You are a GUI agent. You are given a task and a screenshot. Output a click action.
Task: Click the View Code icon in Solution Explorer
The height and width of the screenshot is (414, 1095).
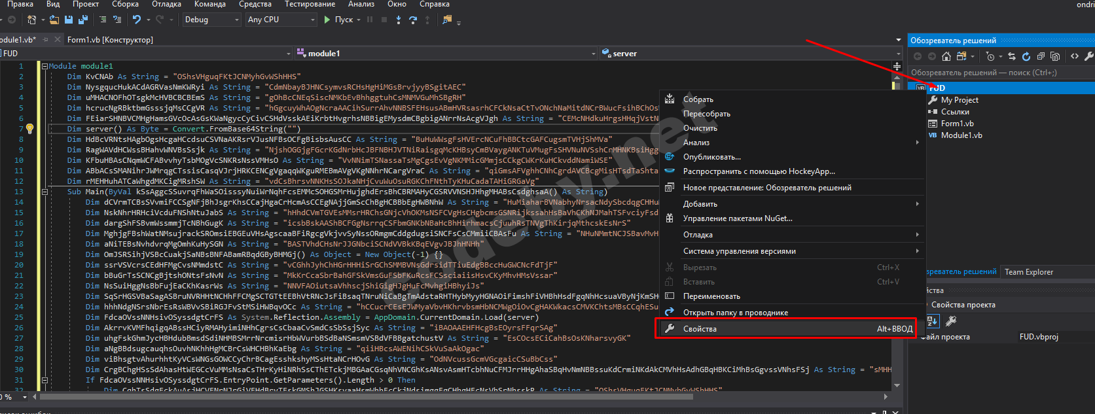[x=1074, y=56]
